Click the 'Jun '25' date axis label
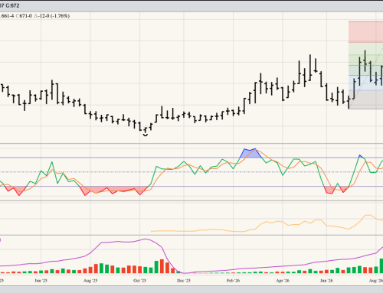Screen dimensions: 383x293 click(41, 281)
